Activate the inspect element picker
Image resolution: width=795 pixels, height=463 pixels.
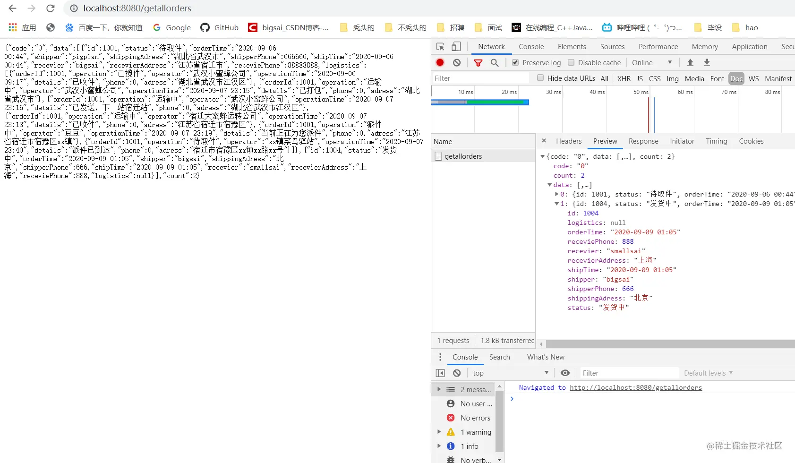click(440, 46)
